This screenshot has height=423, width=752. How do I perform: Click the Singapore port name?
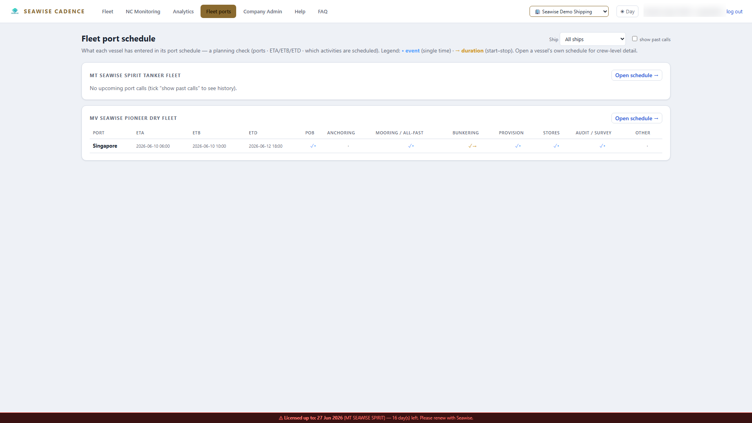pyautogui.click(x=105, y=146)
